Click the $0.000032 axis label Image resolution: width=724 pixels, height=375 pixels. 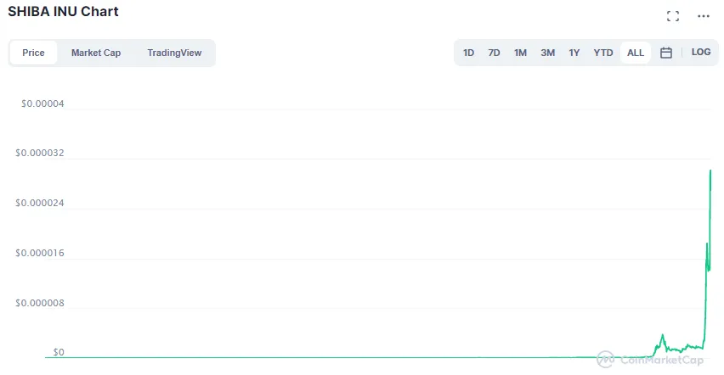(x=40, y=153)
